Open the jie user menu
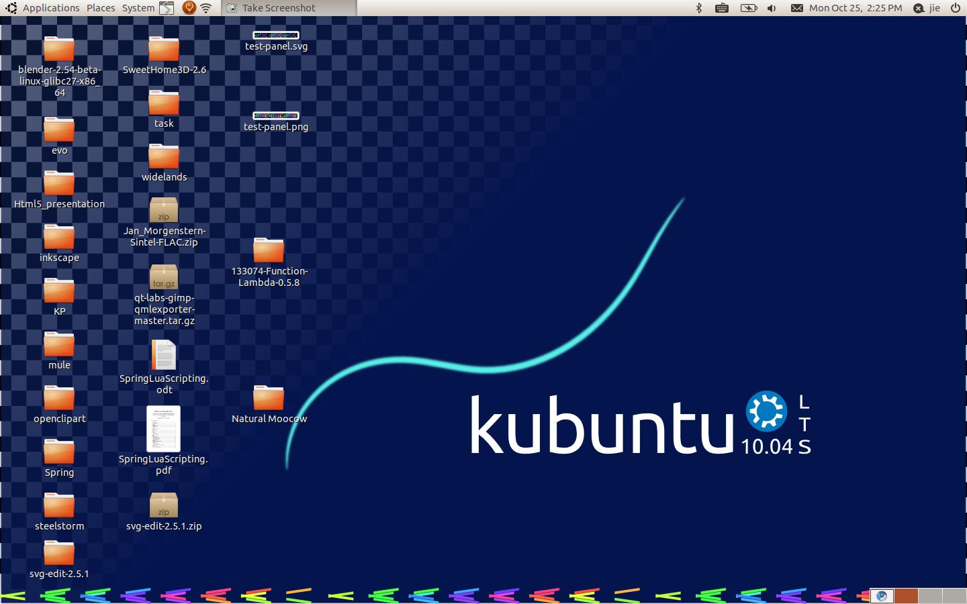 coord(935,8)
